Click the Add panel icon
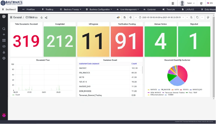 tap(118, 17)
